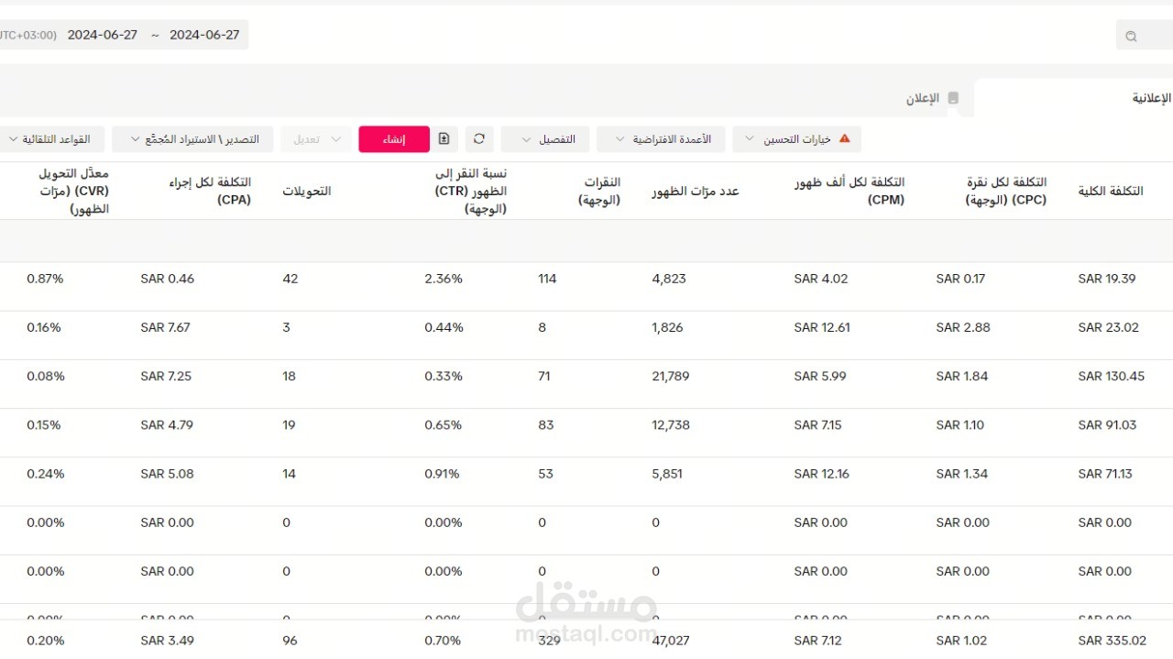Click impressions value 12,738
Image resolution: width=1173 pixels, height=659 pixels.
point(671,424)
